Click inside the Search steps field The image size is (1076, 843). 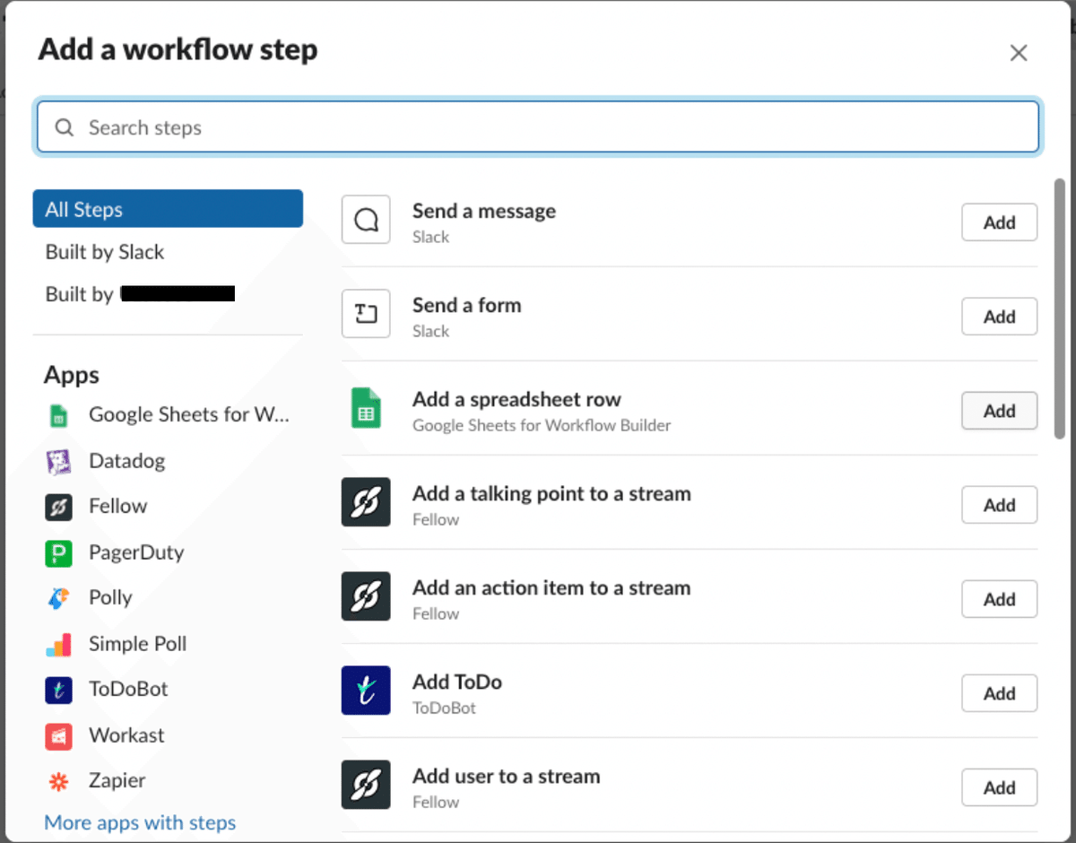coord(538,126)
